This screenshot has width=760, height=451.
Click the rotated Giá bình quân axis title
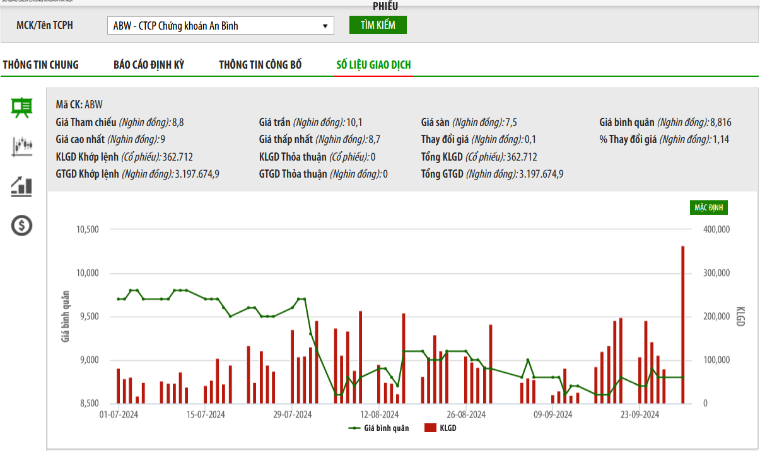[65, 316]
